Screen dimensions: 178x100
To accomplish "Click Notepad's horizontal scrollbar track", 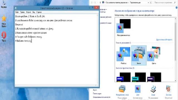I will tap(56, 85).
